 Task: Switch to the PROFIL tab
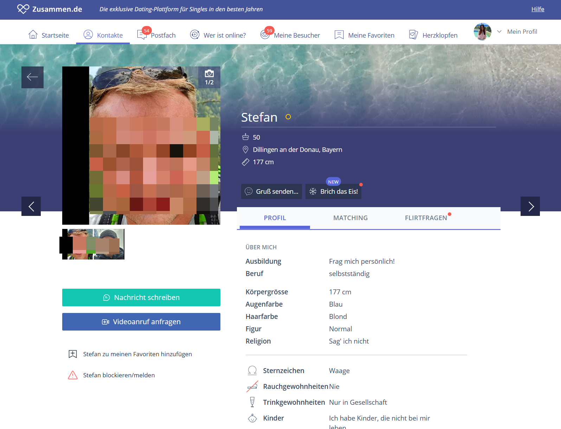(x=275, y=218)
